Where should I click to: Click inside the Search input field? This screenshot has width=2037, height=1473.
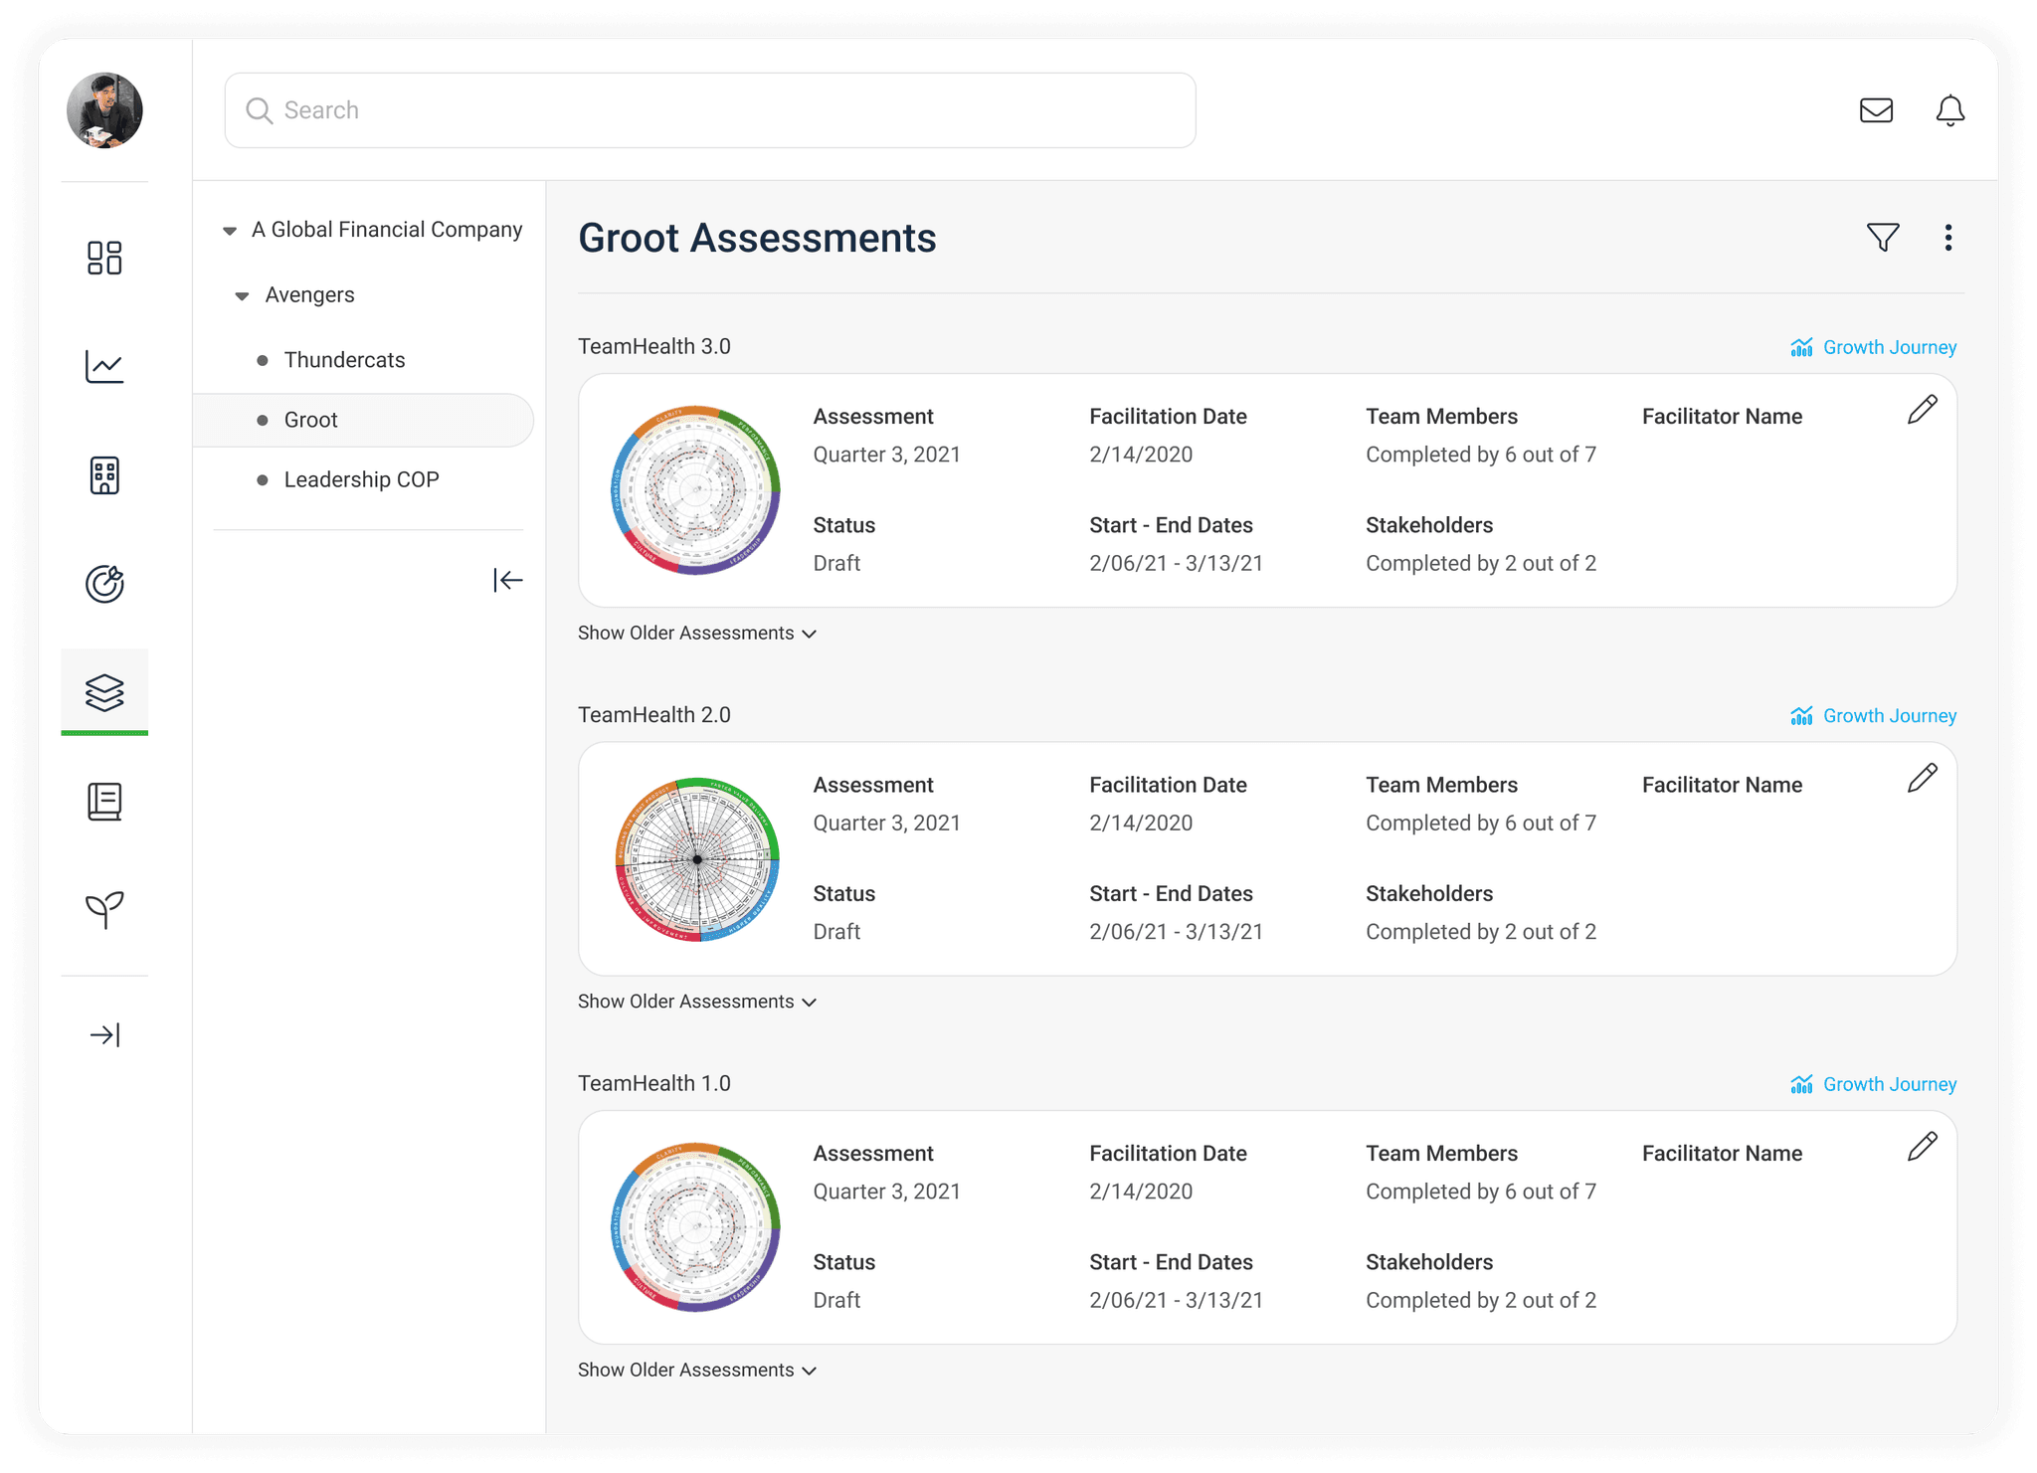tap(710, 110)
